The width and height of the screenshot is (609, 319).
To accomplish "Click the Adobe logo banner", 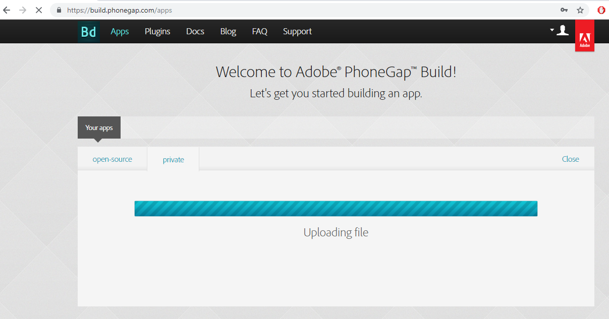I will pos(584,35).
